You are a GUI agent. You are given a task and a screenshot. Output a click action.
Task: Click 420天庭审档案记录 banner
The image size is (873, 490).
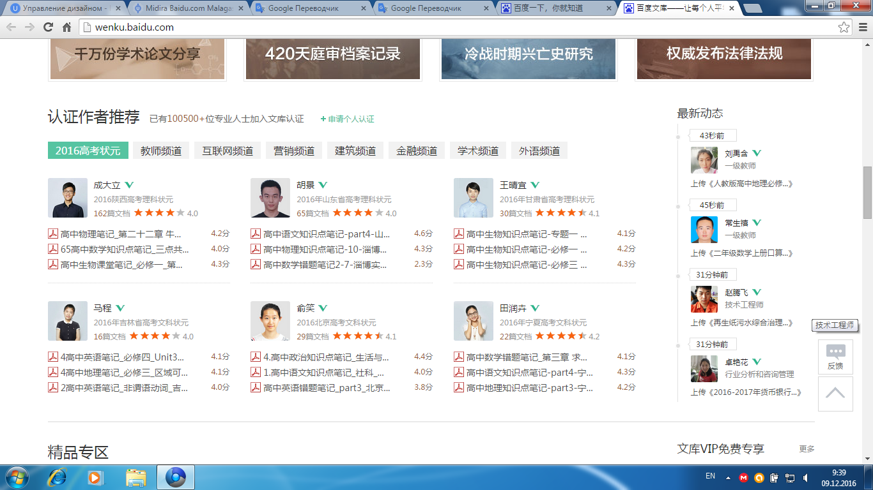(x=333, y=59)
